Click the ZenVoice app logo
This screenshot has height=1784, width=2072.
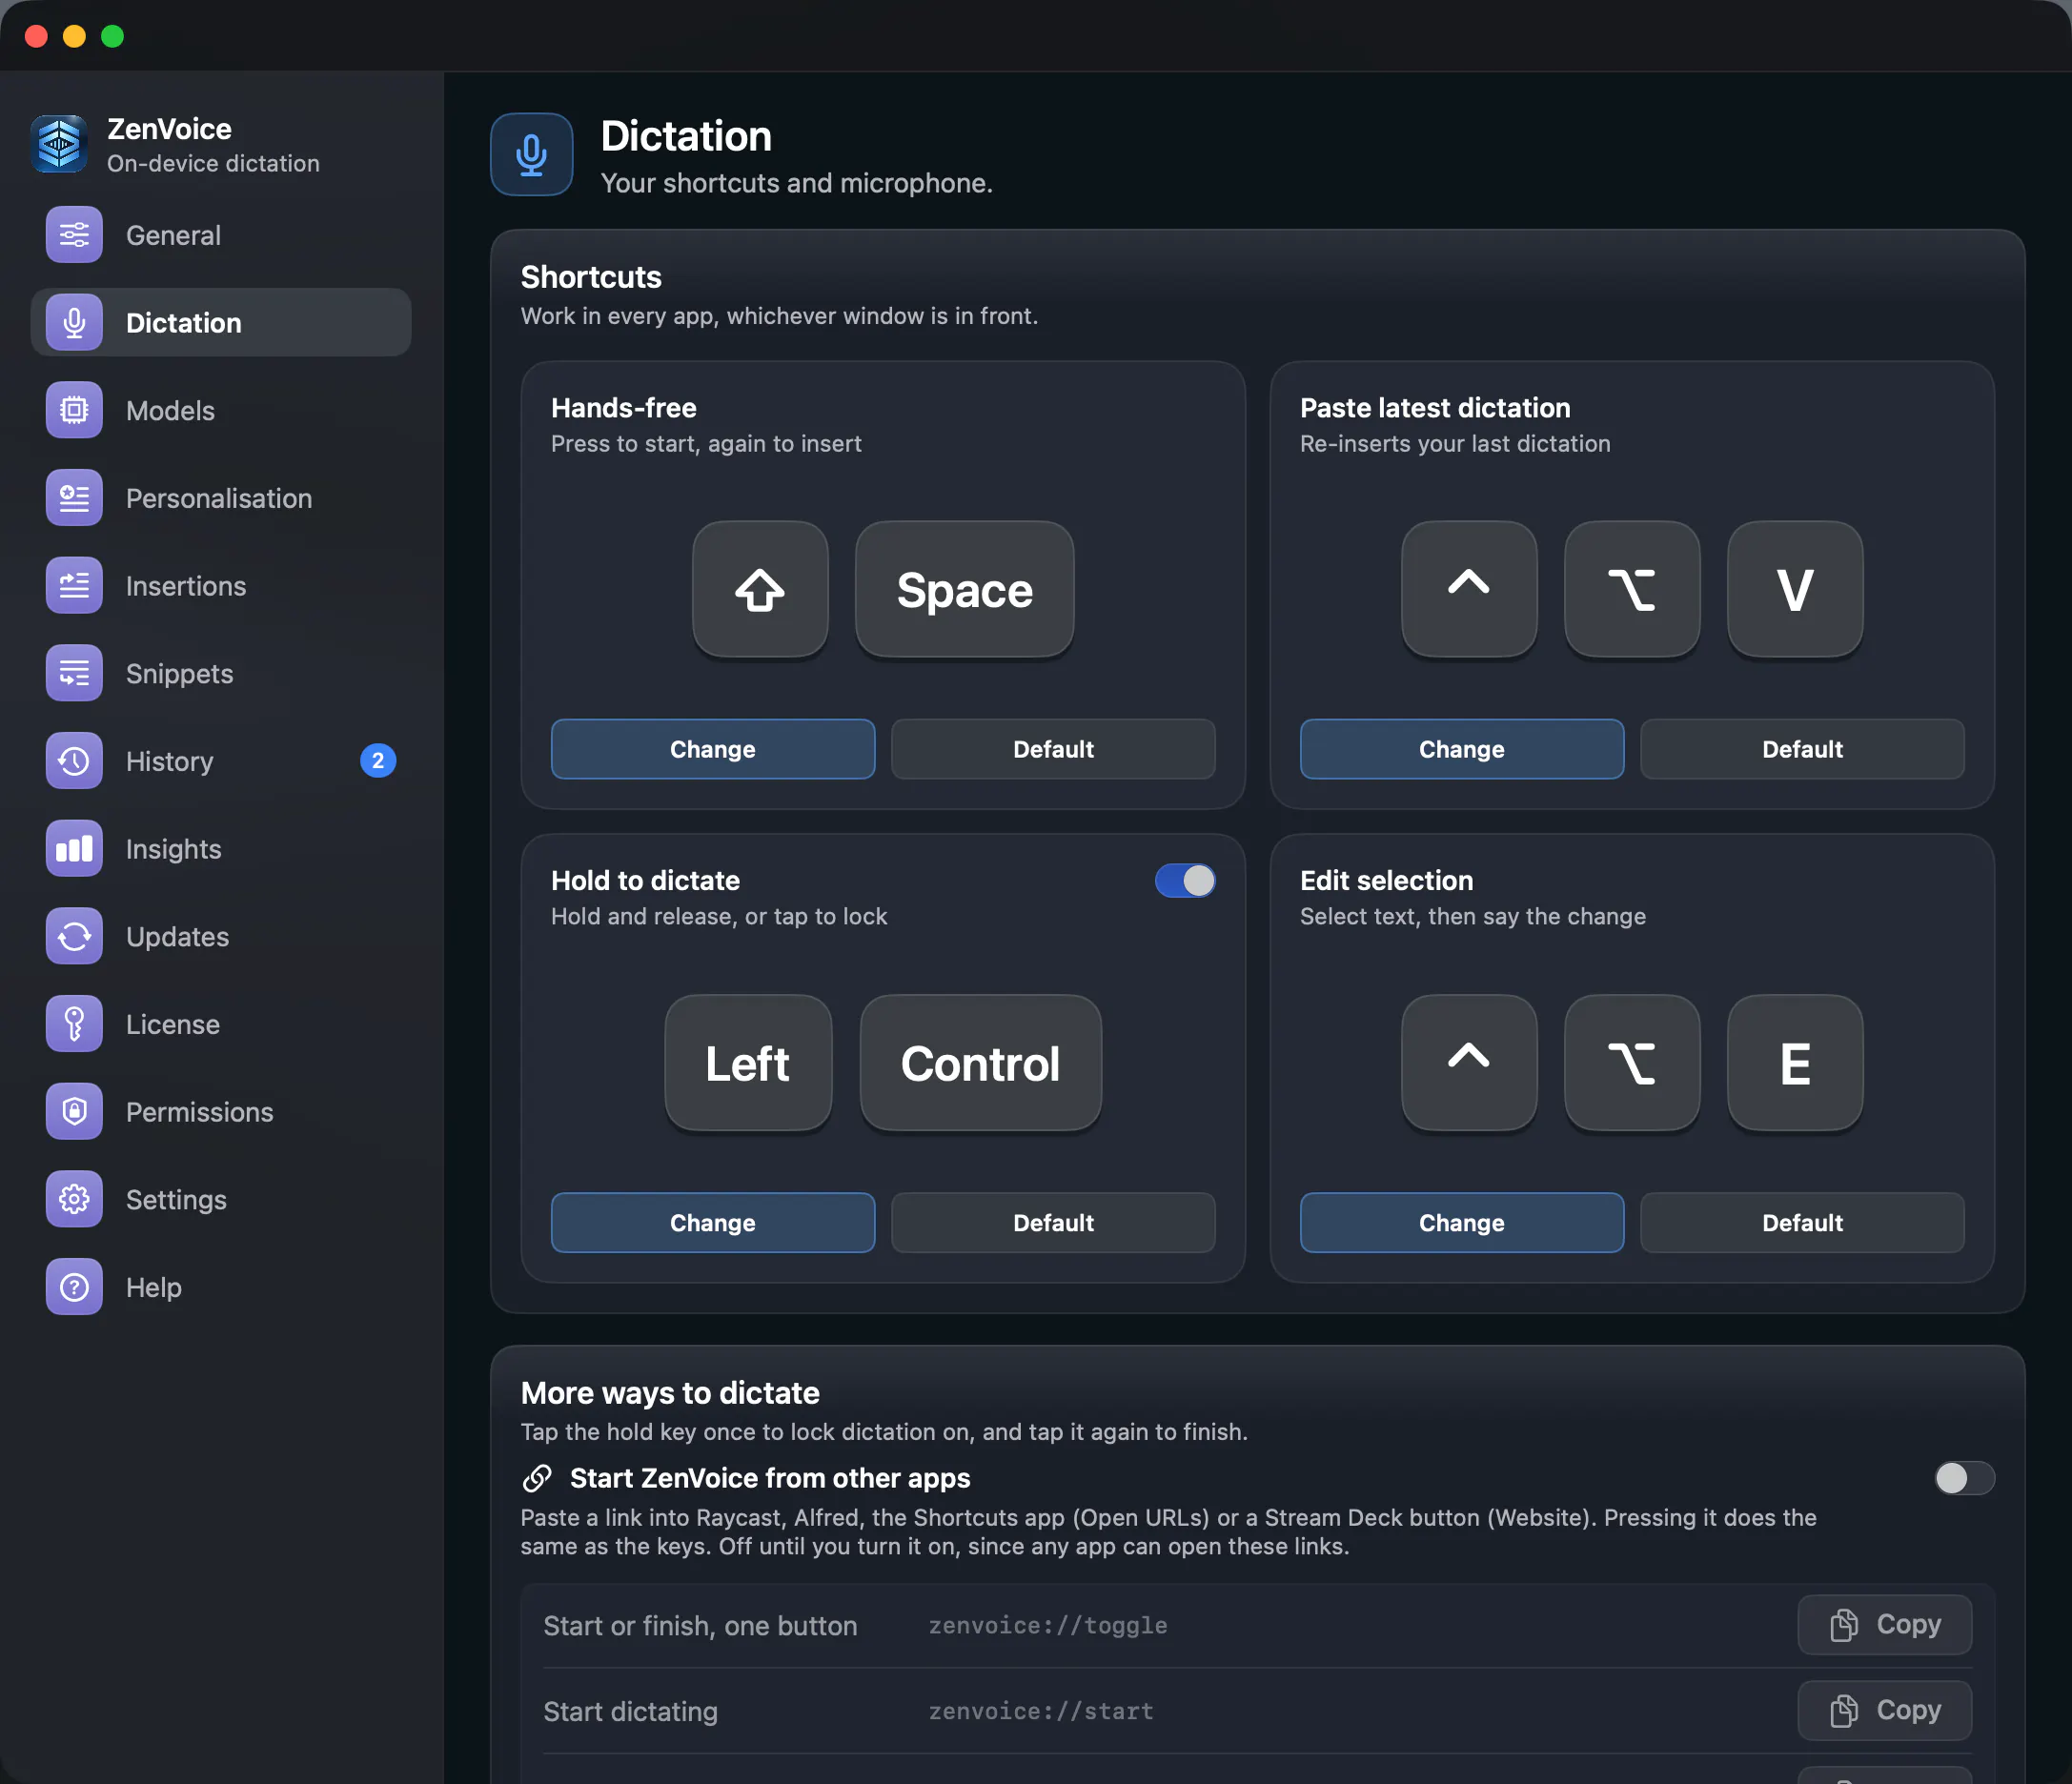coord(60,144)
